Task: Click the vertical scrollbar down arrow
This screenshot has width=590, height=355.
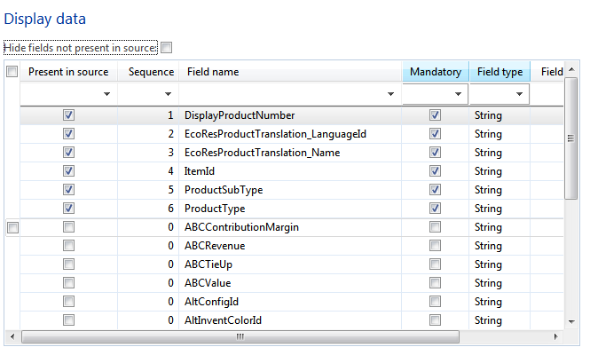Action: (571, 321)
